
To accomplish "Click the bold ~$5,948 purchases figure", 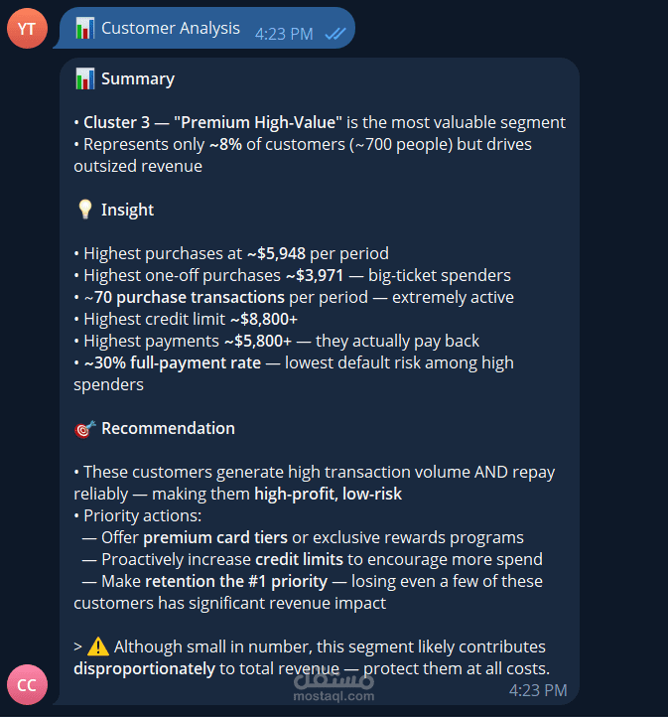I will coord(276,253).
